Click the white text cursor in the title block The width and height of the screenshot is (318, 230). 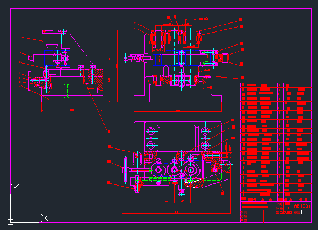[301, 212]
